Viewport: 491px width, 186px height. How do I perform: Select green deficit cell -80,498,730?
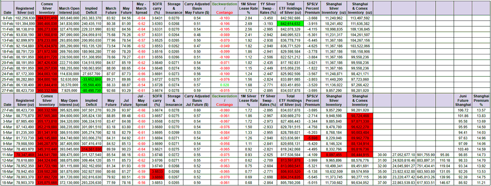(92, 90)
